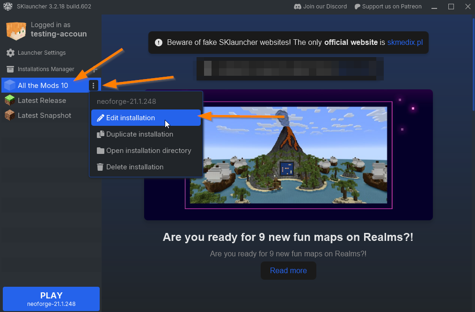Click the Realms news headline

[x=288, y=237]
